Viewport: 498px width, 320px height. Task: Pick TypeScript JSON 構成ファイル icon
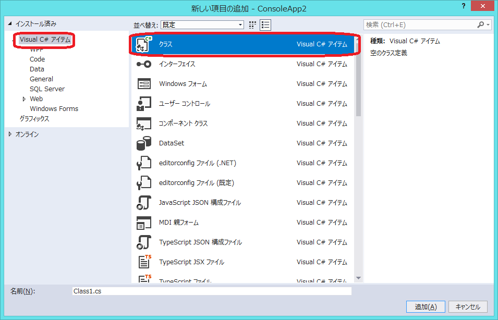(144, 242)
